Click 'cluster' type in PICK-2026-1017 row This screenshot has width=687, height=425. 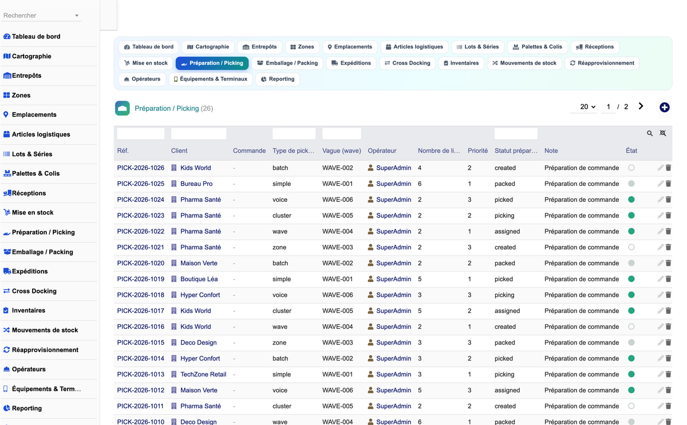click(282, 311)
